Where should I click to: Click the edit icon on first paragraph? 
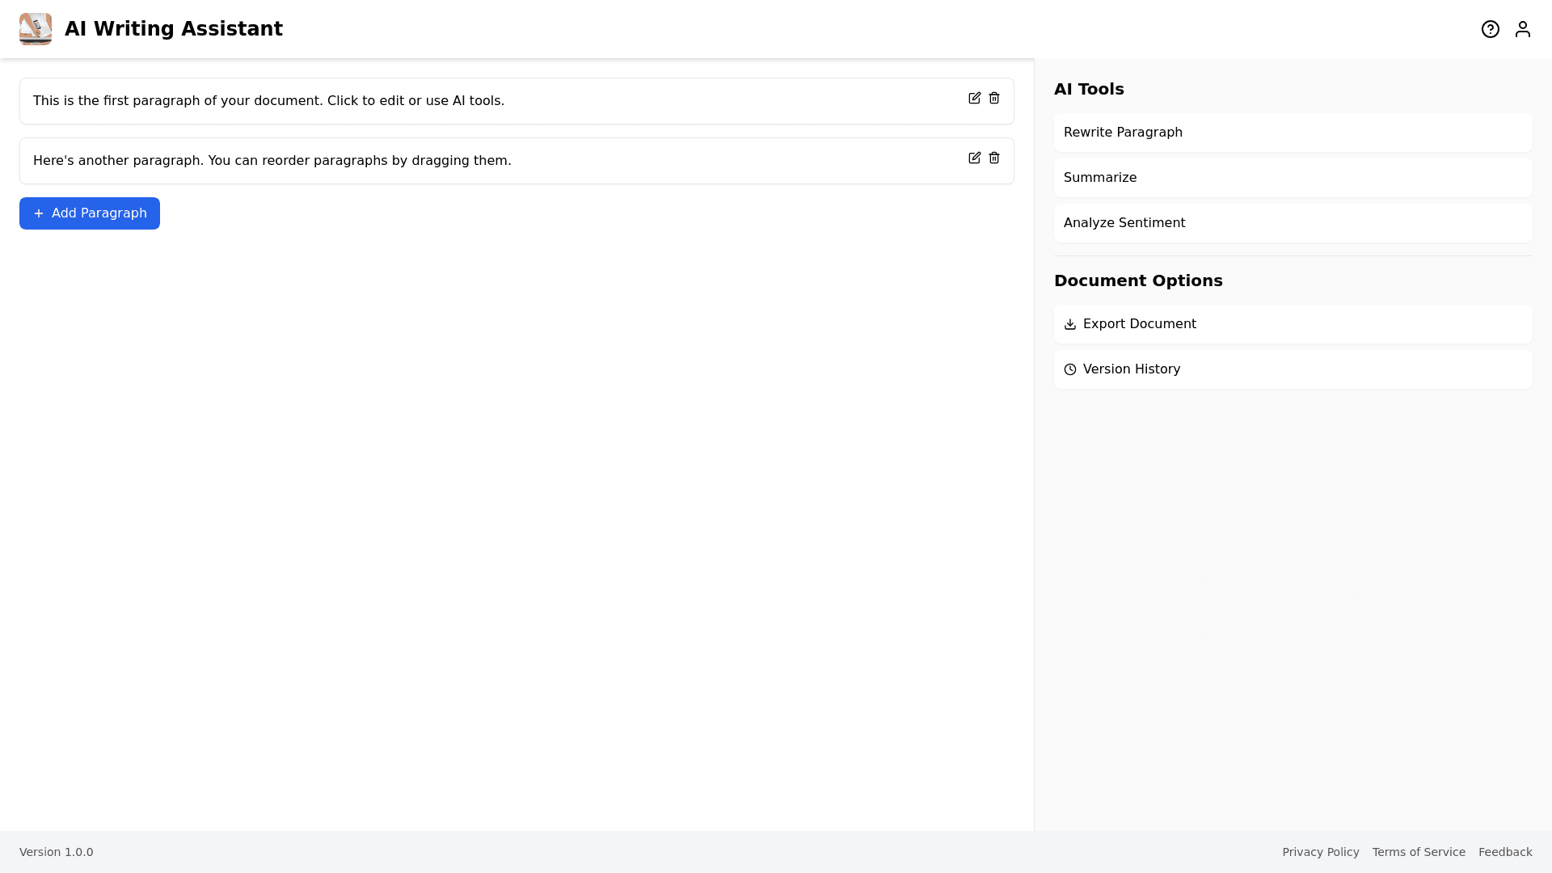click(974, 98)
